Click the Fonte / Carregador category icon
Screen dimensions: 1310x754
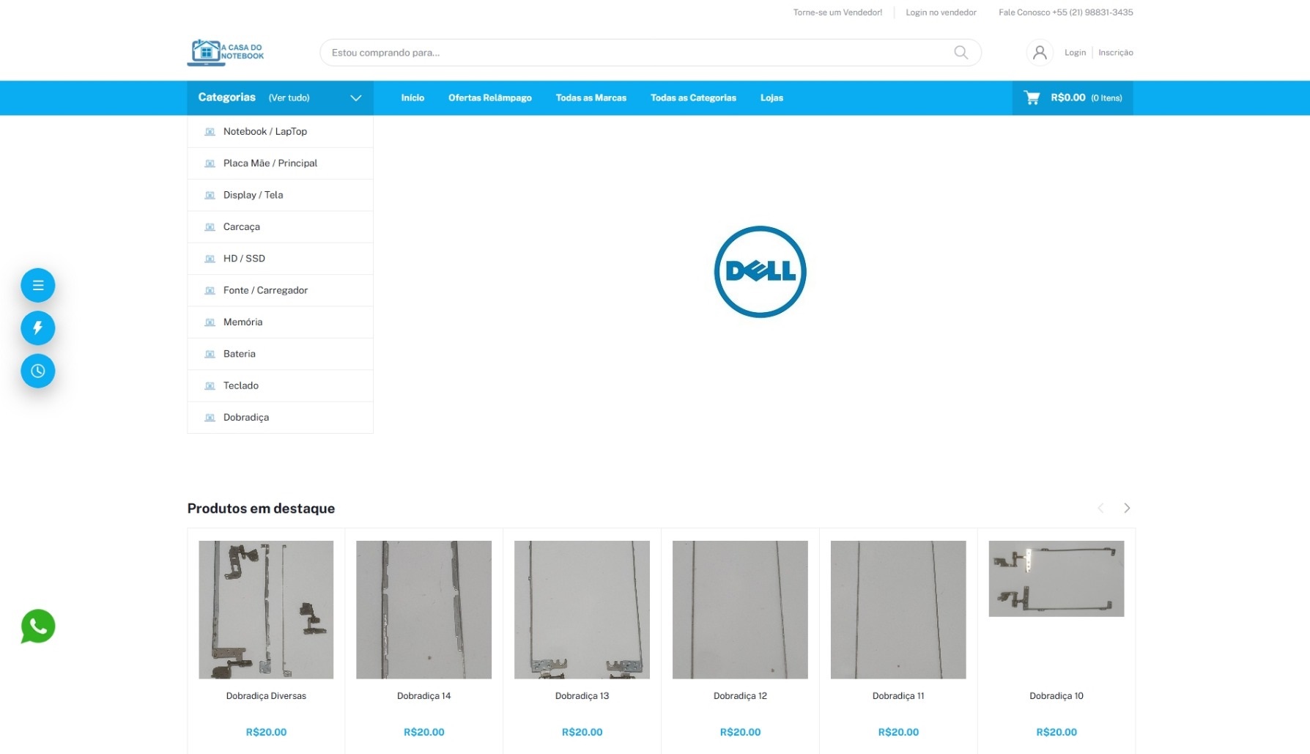click(x=210, y=290)
